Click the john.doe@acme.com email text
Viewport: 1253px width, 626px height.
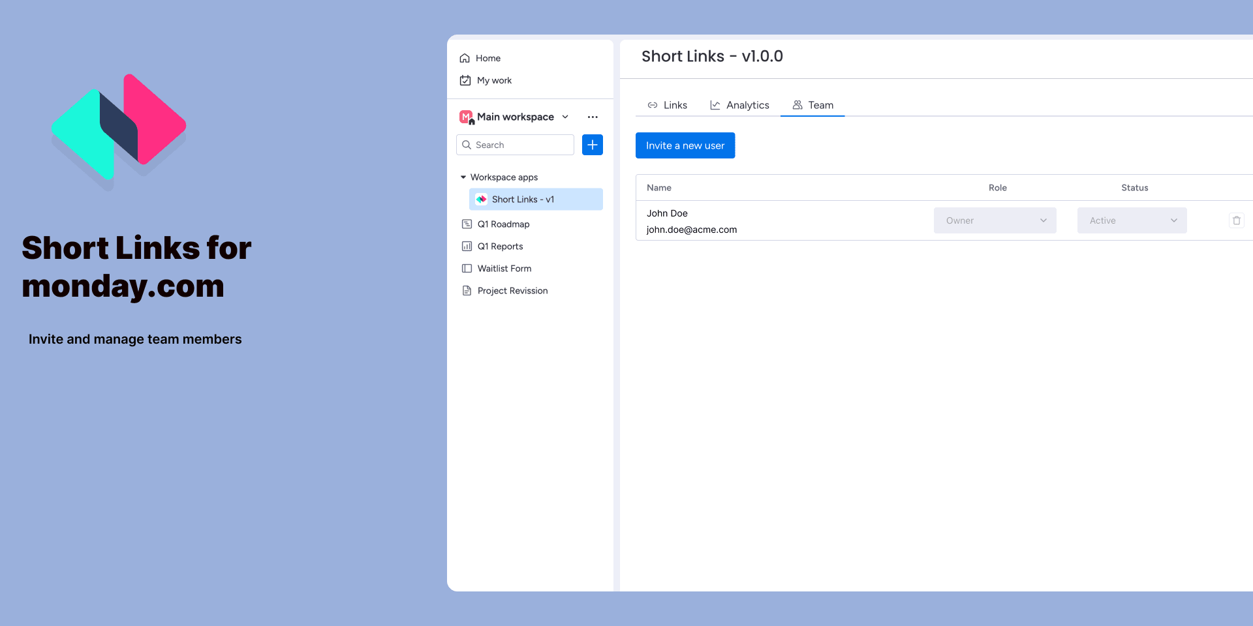[692, 230]
